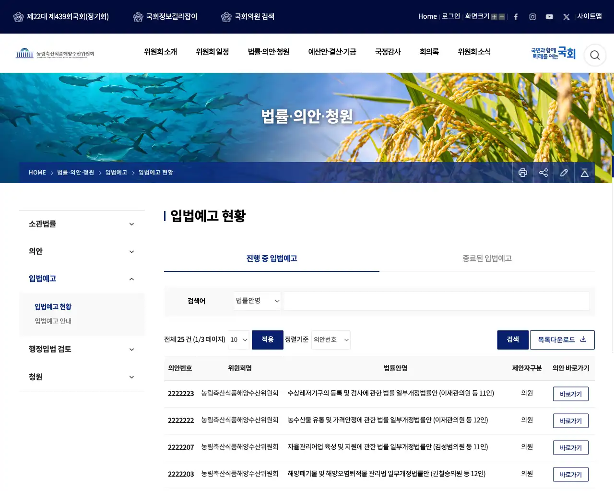Click the emblem beside 국회정보길라잡이
Image resolution: width=614 pixels, height=491 pixels.
click(138, 17)
